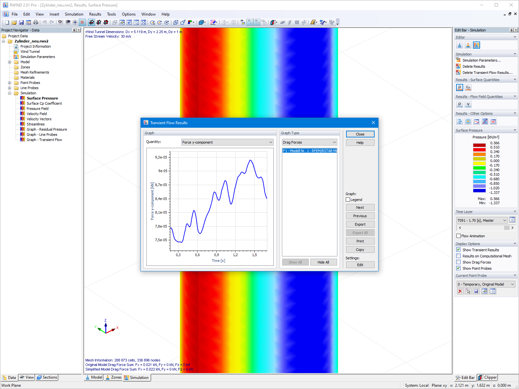Click the Open file folder icon
Viewport: 519px width, 389px height.
pyautogui.click(x=14, y=22)
